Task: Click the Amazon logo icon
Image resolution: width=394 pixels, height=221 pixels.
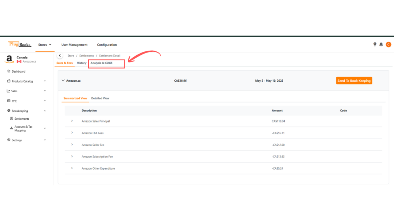Action: [9, 59]
